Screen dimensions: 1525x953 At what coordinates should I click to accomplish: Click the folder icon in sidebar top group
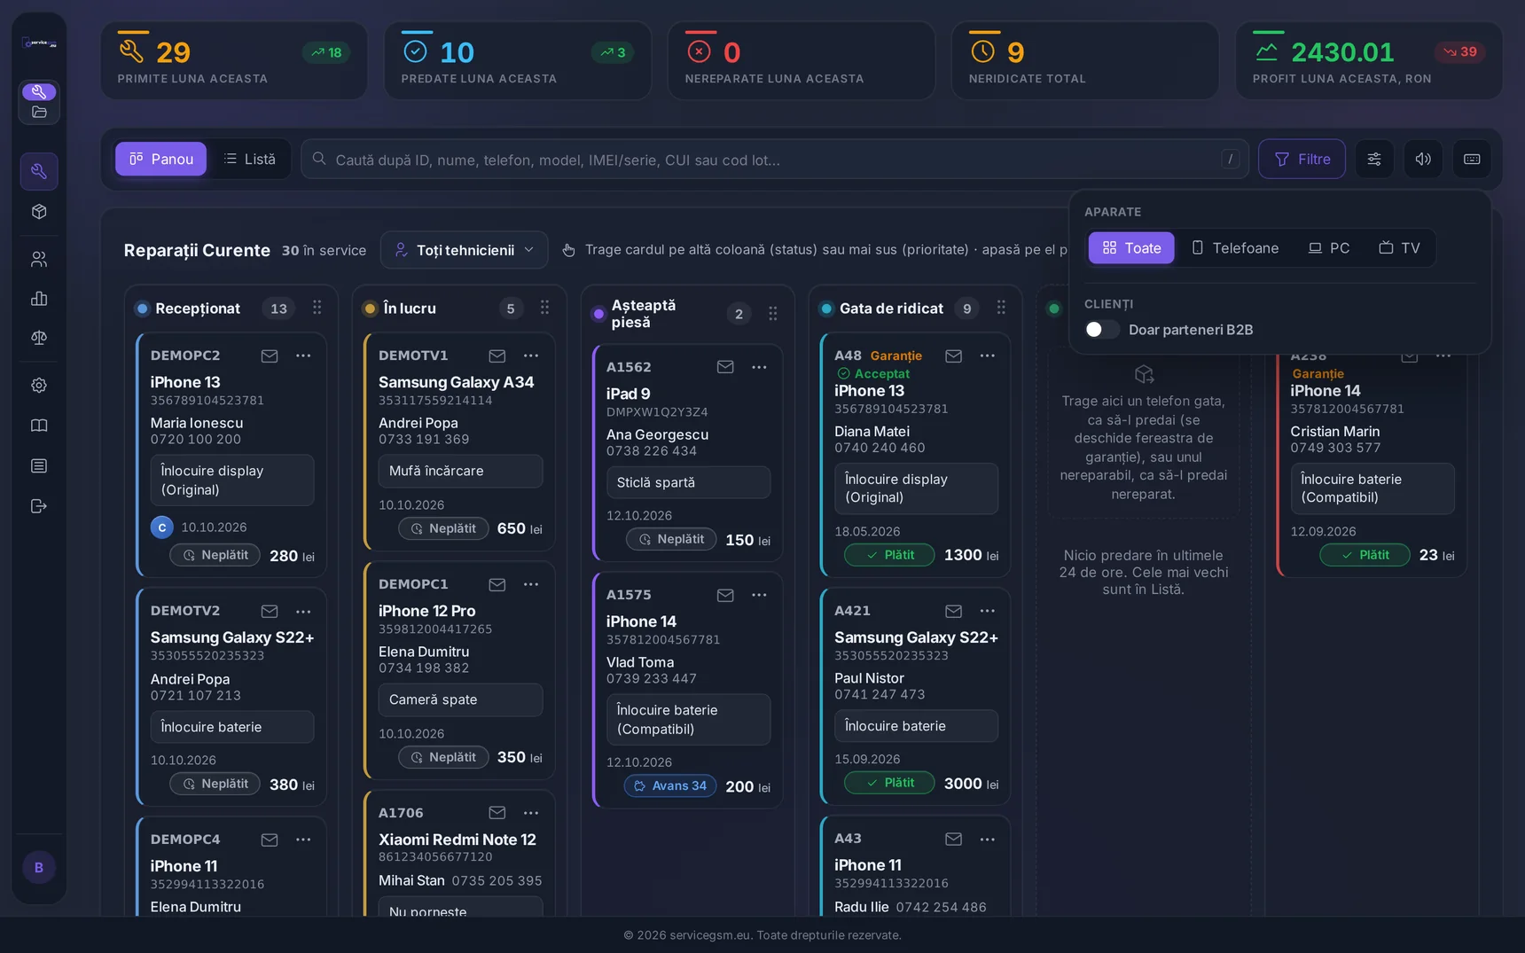click(39, 113)
